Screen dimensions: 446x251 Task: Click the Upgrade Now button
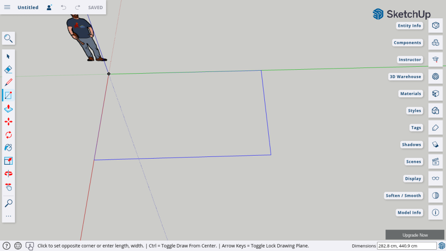(x=415, y=235)
